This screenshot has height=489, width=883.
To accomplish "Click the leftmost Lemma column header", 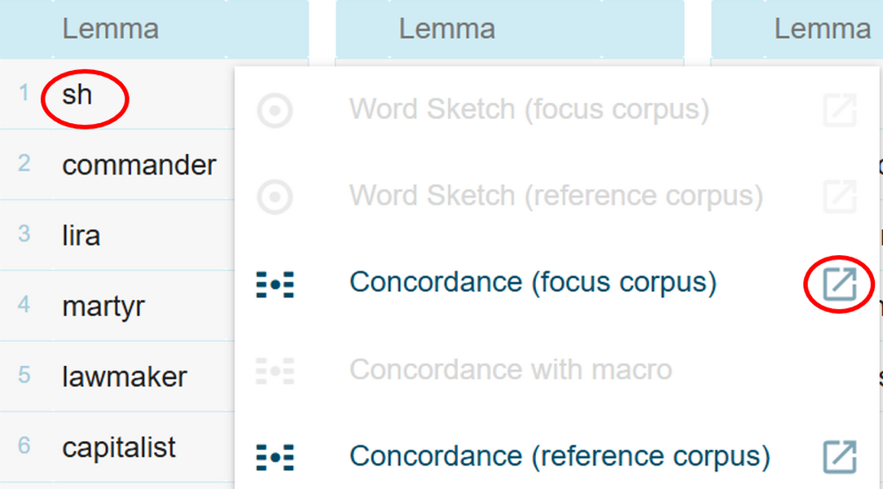I will point(112,29).
